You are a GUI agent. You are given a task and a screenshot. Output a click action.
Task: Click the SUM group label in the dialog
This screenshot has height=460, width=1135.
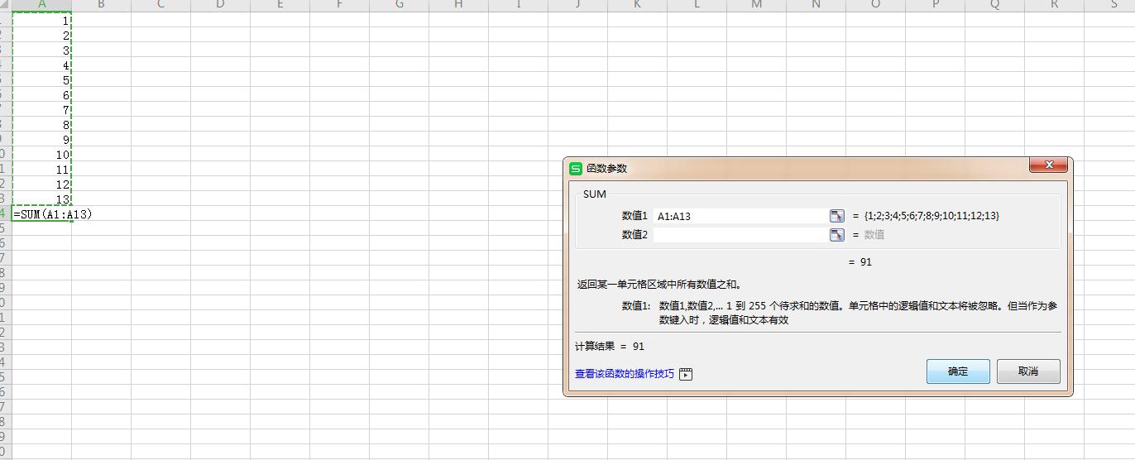click(595, 194)
